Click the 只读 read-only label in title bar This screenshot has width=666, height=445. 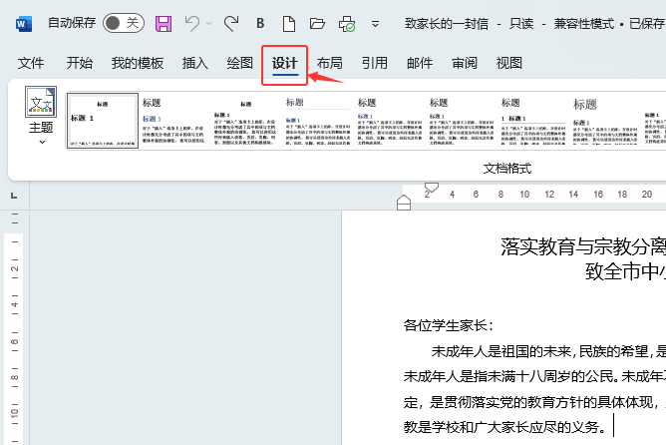pyautogui.click(x=521, y=24)
